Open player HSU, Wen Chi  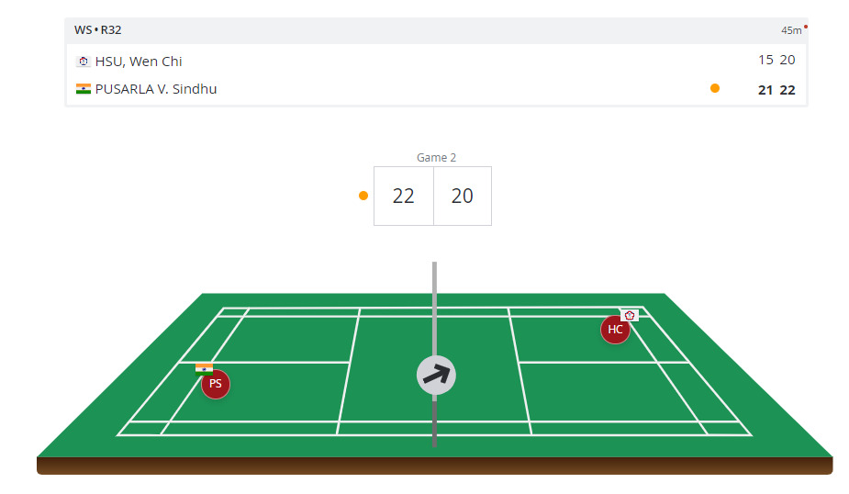pos(139,62)
